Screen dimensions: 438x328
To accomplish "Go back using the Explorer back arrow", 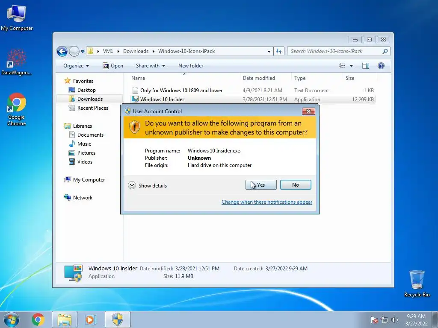I will click(62, 51).
